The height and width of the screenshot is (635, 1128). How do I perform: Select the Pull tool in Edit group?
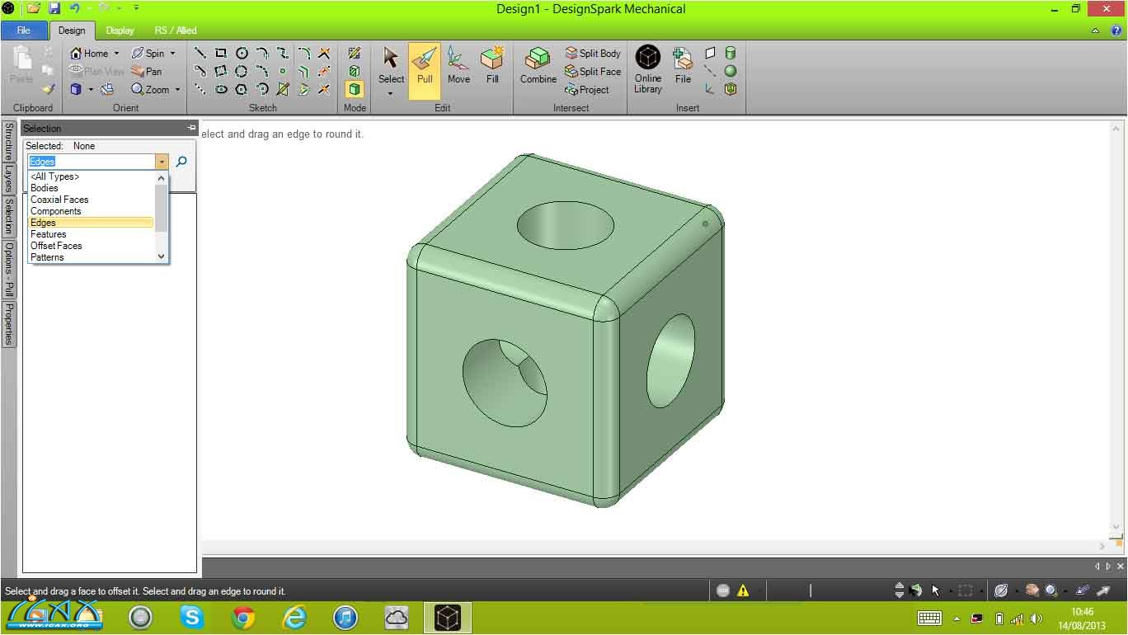coord(425,65)
